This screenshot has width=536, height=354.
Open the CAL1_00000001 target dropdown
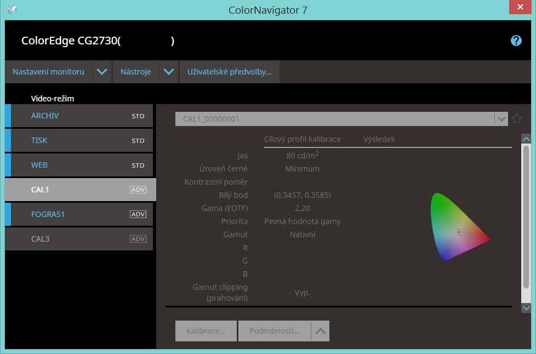[341, 119]
